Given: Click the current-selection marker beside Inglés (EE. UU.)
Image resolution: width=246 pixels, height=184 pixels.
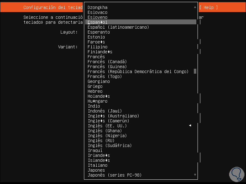Looking at the screenshot, I should click(x=190, y=126).
